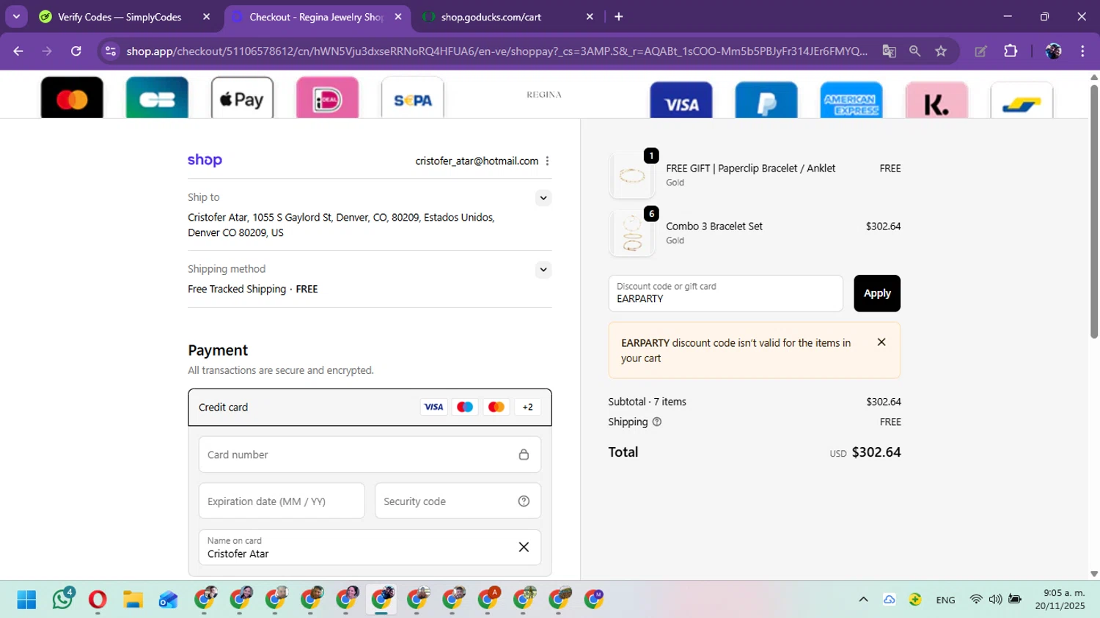Click the small Visa icon in Credit card row
The height and width of the screenshot is (618, 1100).
coord(433,407)
